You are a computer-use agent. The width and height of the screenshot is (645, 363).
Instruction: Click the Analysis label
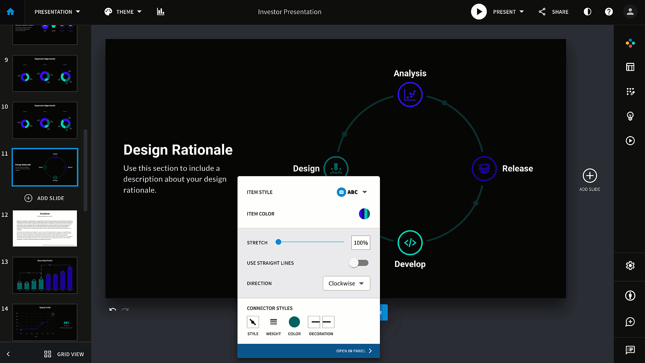[x=410, y=73]
